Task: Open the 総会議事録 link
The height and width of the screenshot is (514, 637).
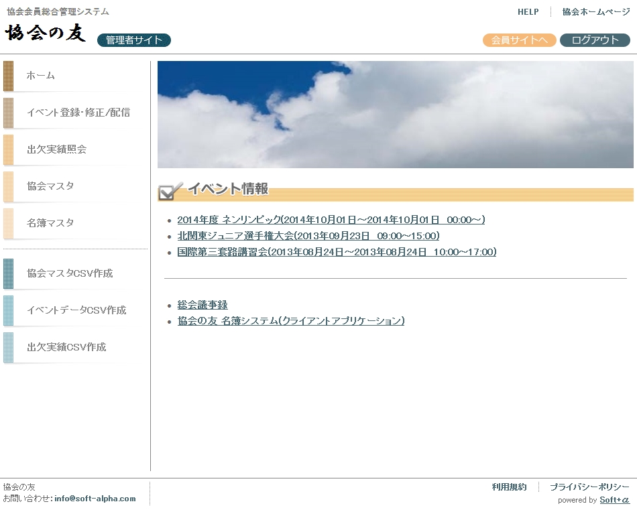Action: coord(202,305)
